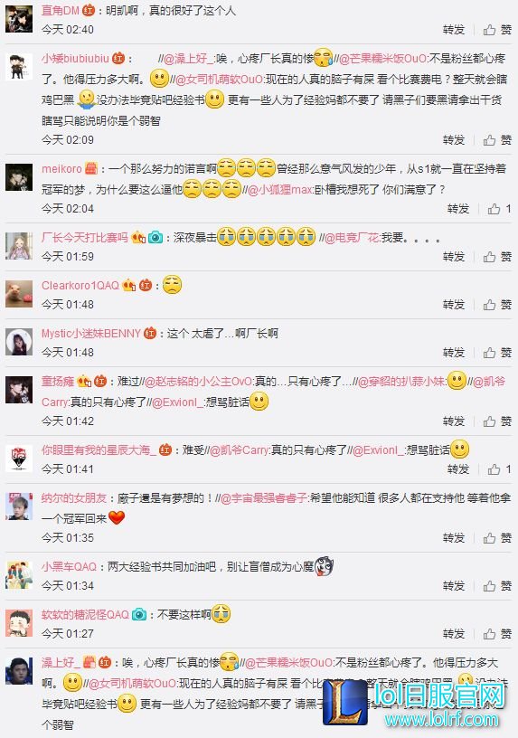Open profile of user 童扬痽
This screenshot has height=738, width=518.
click(x=58, y=382)
